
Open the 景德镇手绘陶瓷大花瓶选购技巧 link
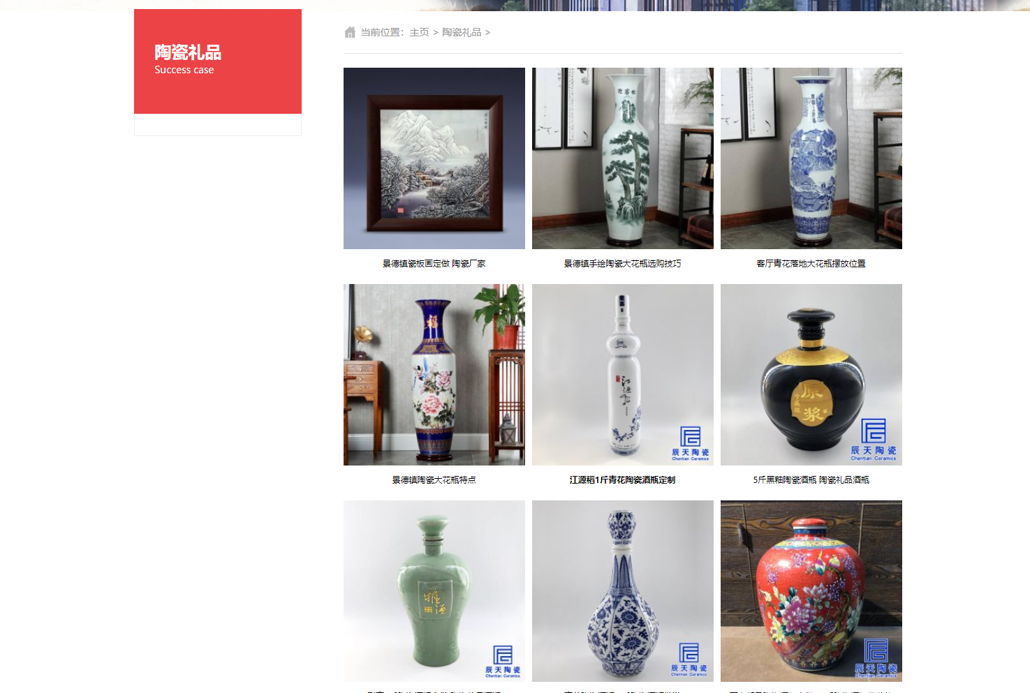(623, 264)
